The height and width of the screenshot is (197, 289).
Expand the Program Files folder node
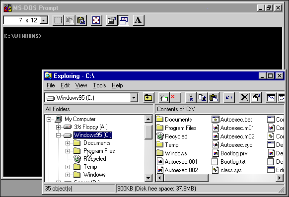click(x=68, y=151)
